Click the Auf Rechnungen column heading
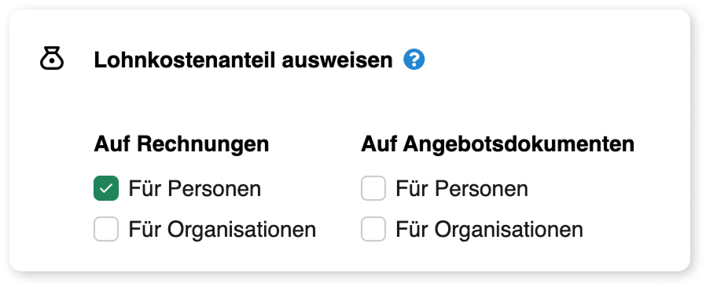706x287 pixels. (x=182, y=144)
